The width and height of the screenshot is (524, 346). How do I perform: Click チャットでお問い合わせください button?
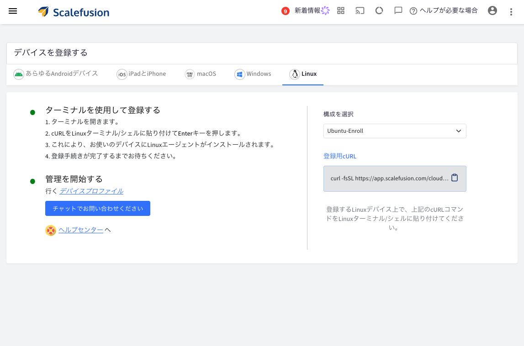click(x=98, y=209)
